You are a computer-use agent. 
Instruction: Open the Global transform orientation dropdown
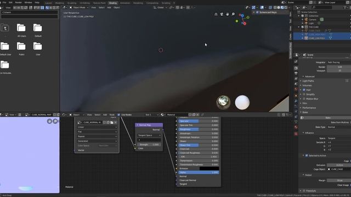[160, 7]
